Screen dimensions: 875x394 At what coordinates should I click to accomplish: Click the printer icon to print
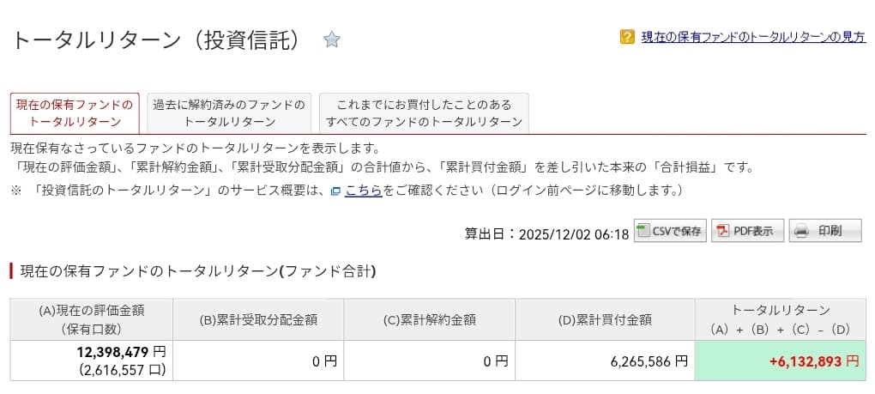[x=801, y=231]
